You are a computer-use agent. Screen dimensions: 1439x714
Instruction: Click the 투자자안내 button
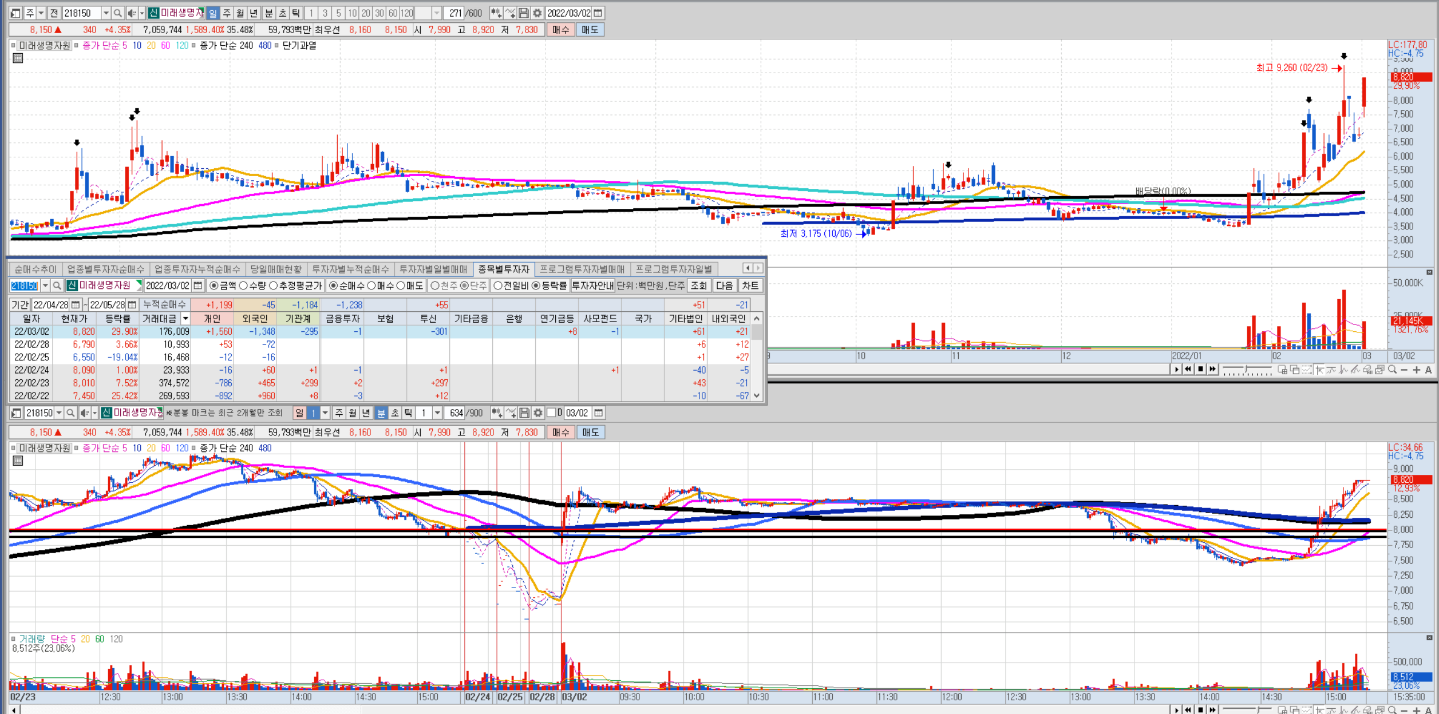592,285
